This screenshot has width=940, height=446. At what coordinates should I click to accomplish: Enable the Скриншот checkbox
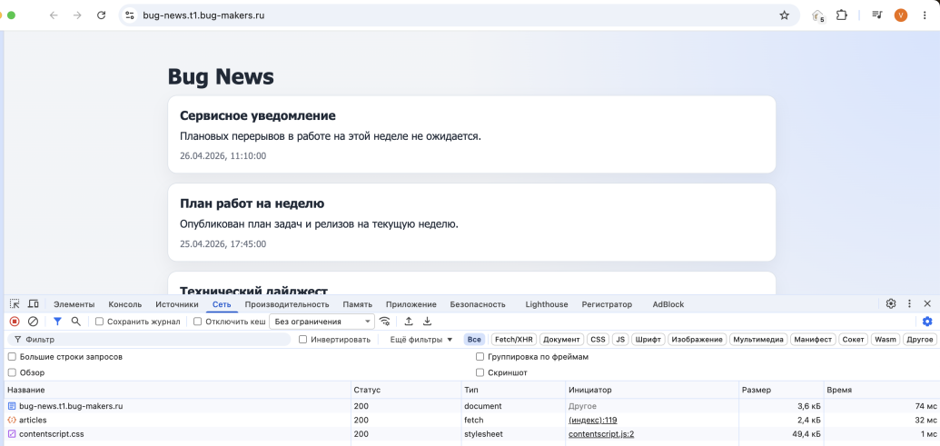(480, 372)
